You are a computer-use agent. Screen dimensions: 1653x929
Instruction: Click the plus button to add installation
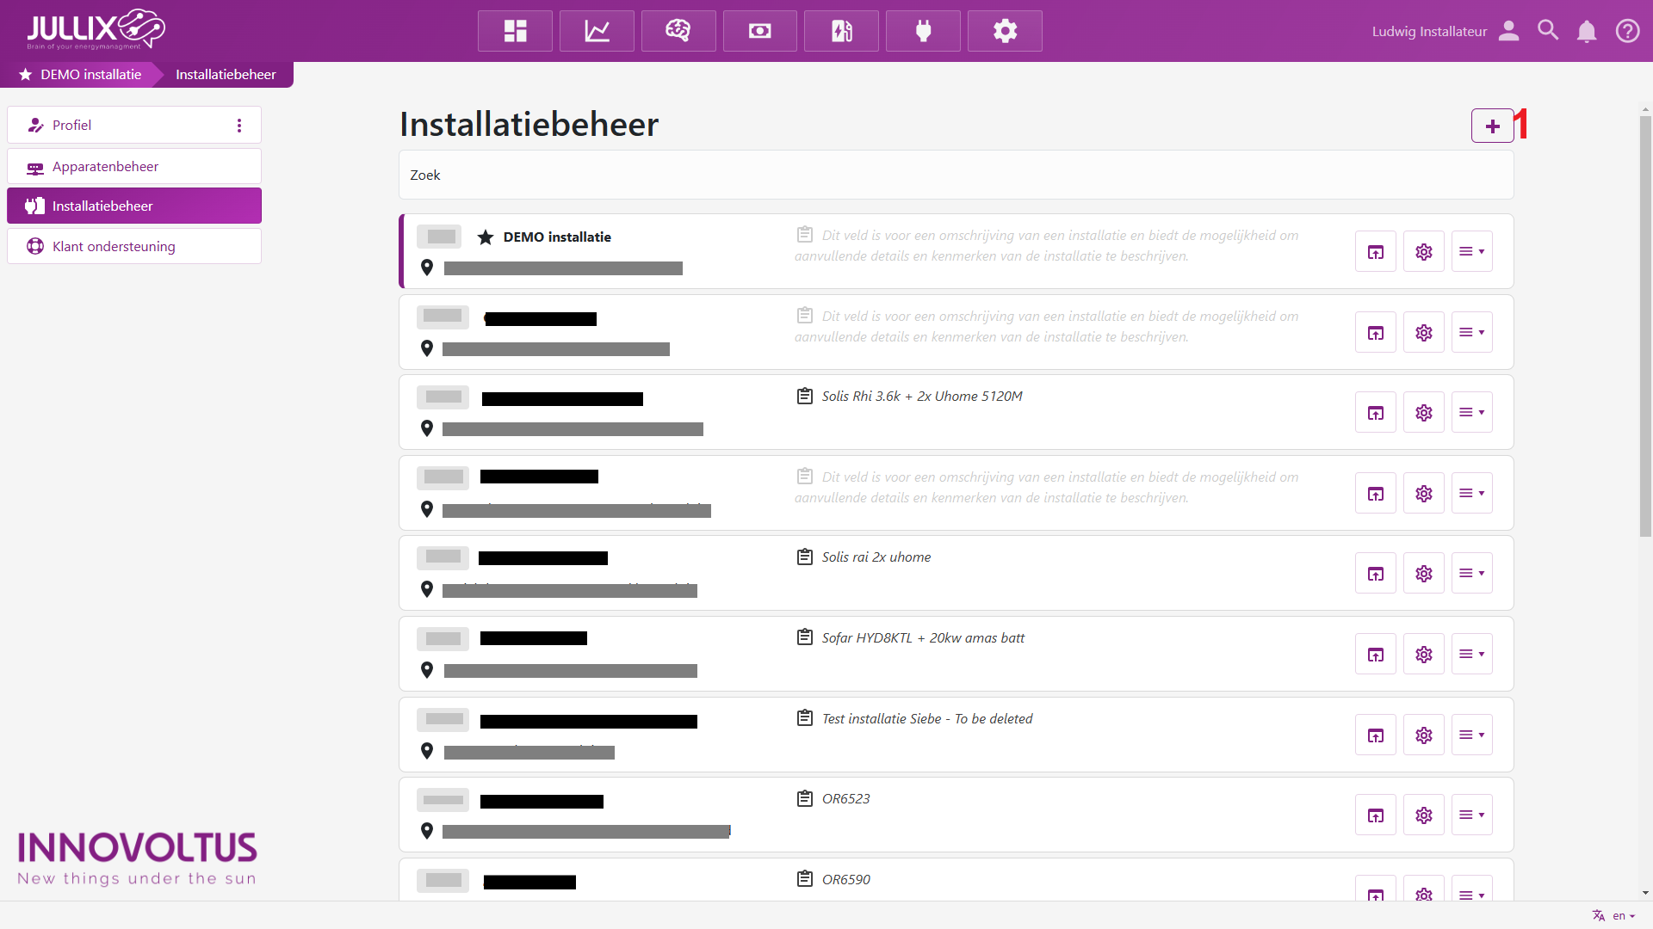click(1492, 126)
